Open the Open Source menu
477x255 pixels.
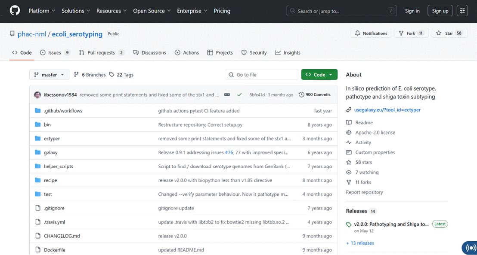tap(152, 11)
